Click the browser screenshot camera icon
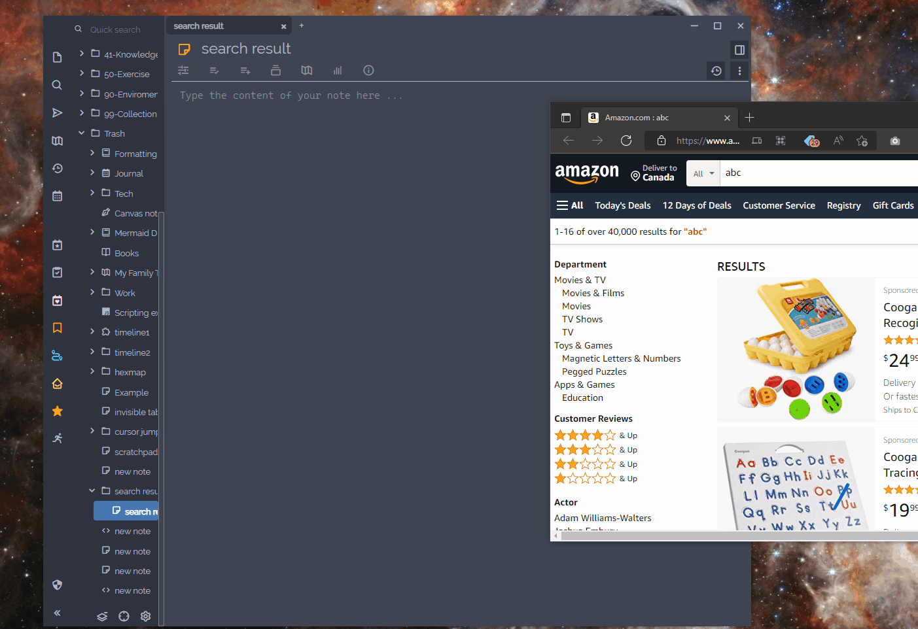918x629 pixels. coord(895,141)
